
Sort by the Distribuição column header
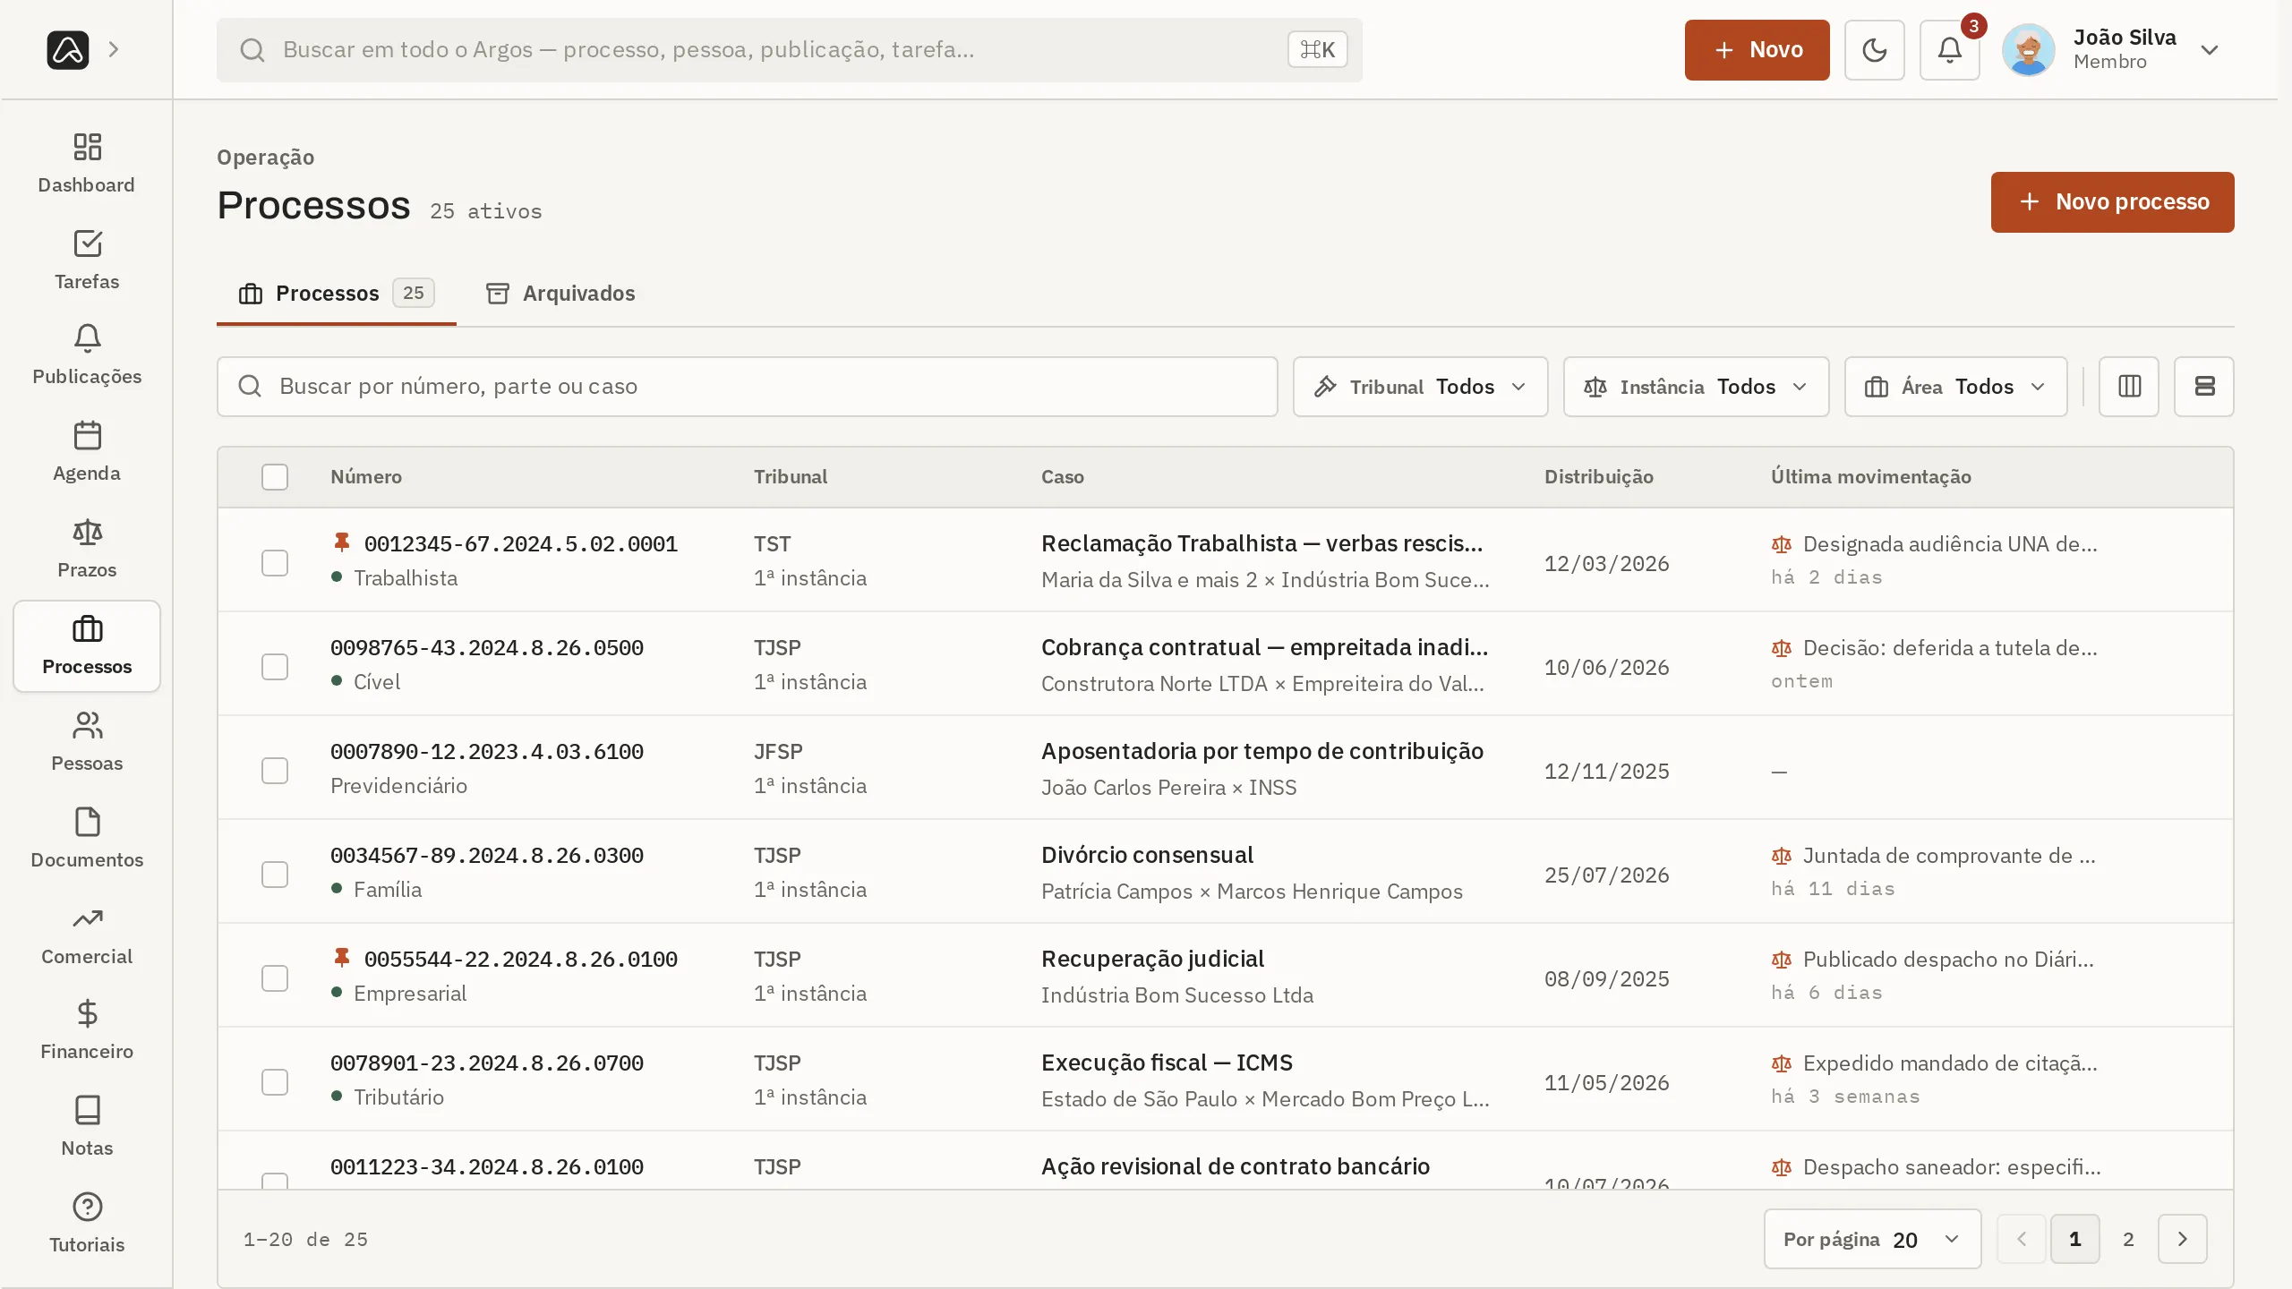click(x=1598, y=477)
